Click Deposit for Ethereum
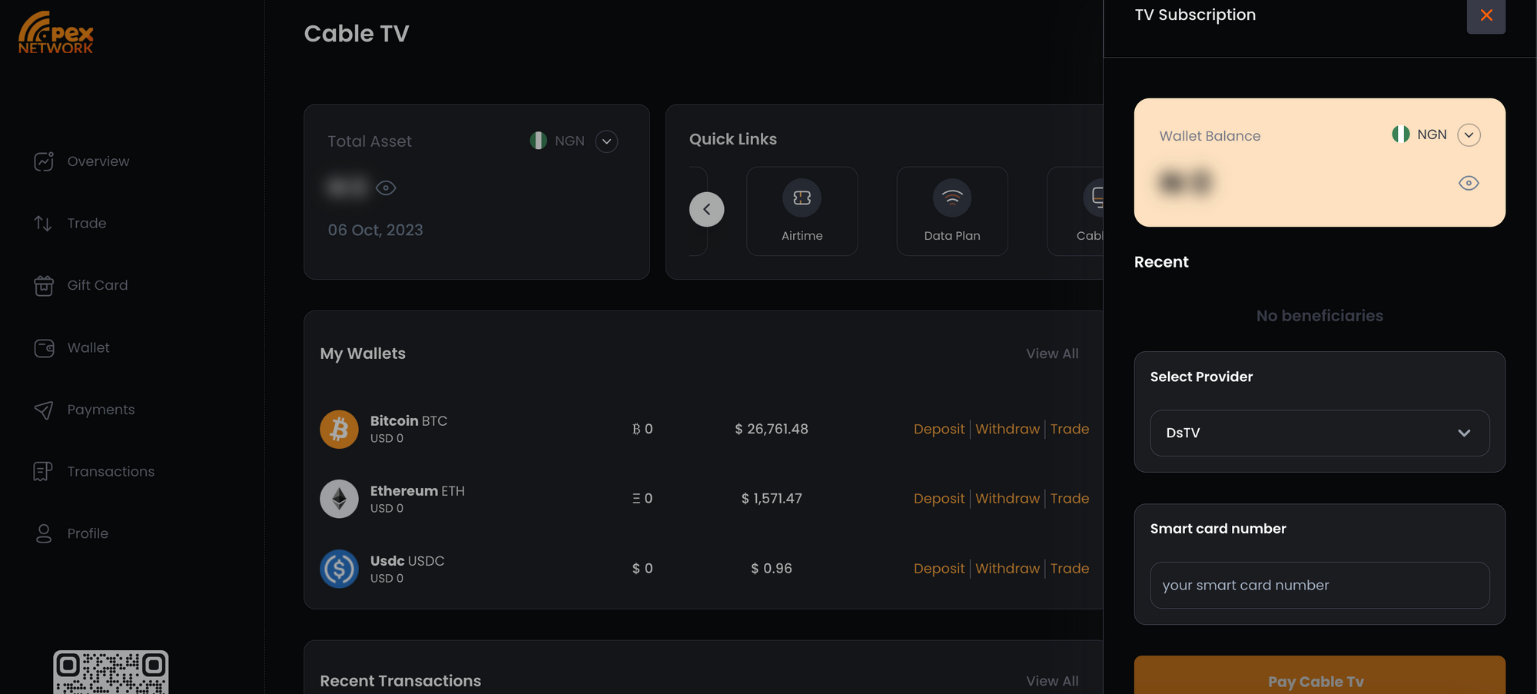This screenshot has height=694, width=1537. tap(939, 499)
